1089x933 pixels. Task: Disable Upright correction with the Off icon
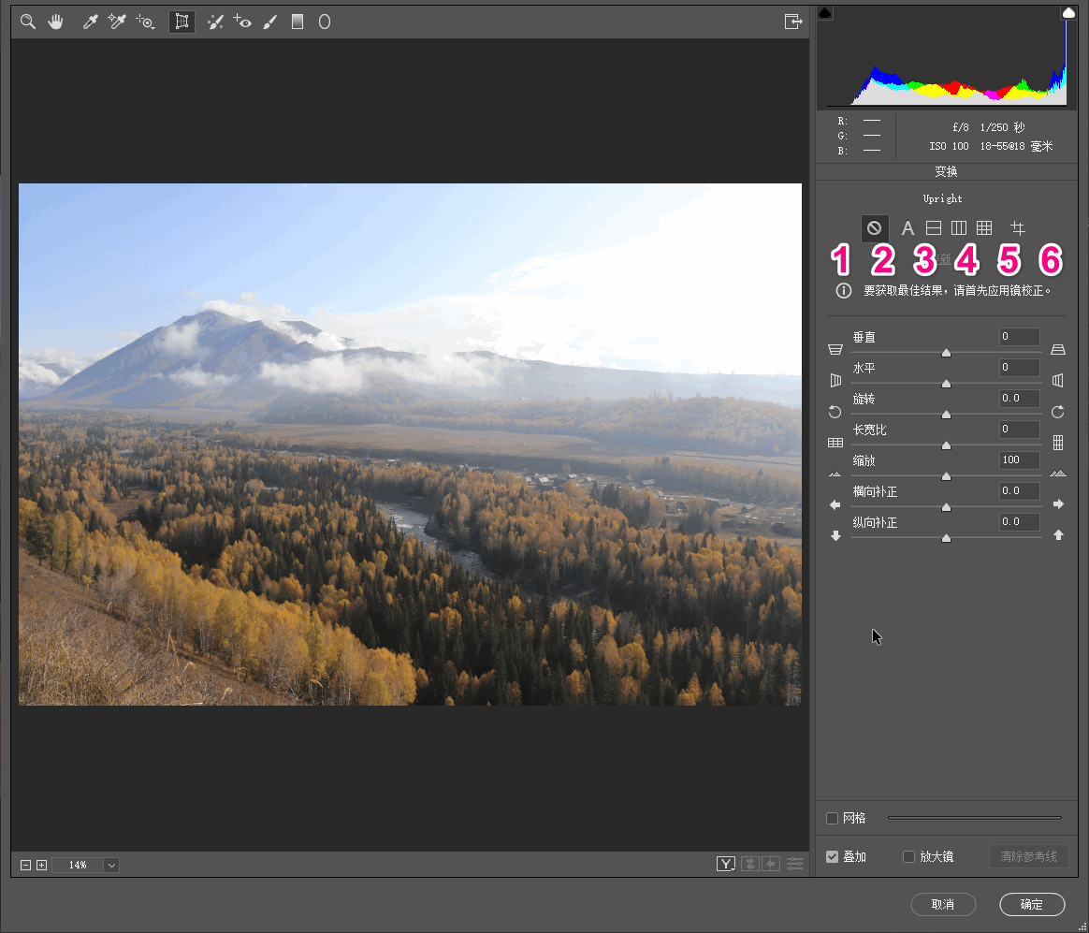[x=875, y=227]
